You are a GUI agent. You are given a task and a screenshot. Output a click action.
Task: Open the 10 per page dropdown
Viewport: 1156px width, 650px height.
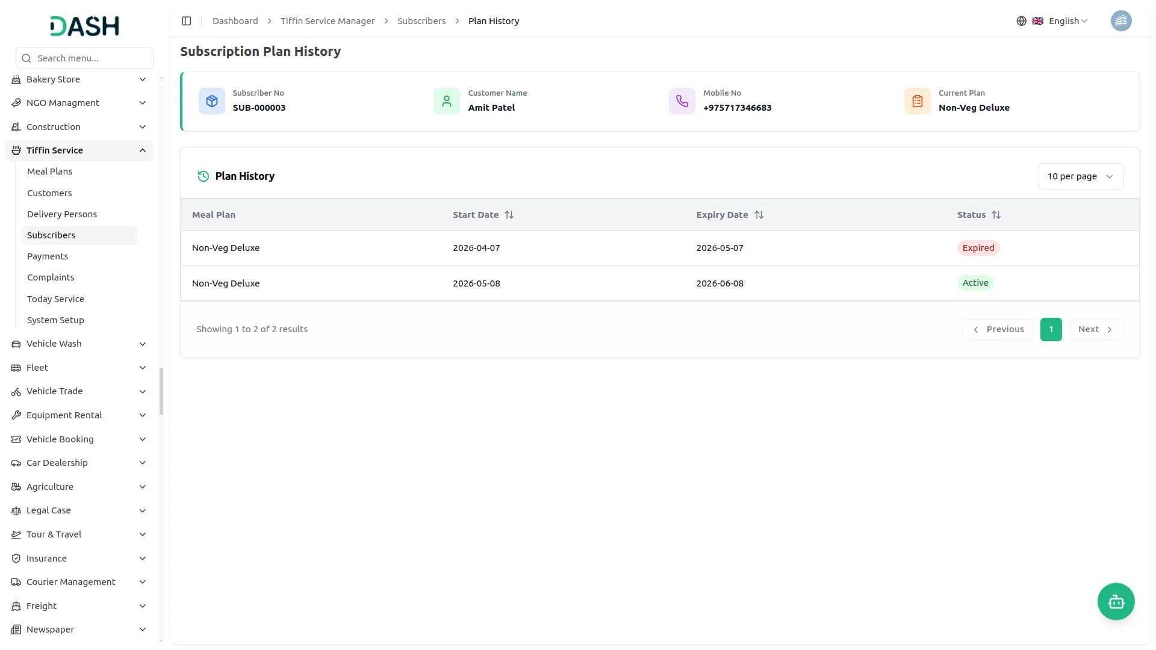click(1080, 176)
